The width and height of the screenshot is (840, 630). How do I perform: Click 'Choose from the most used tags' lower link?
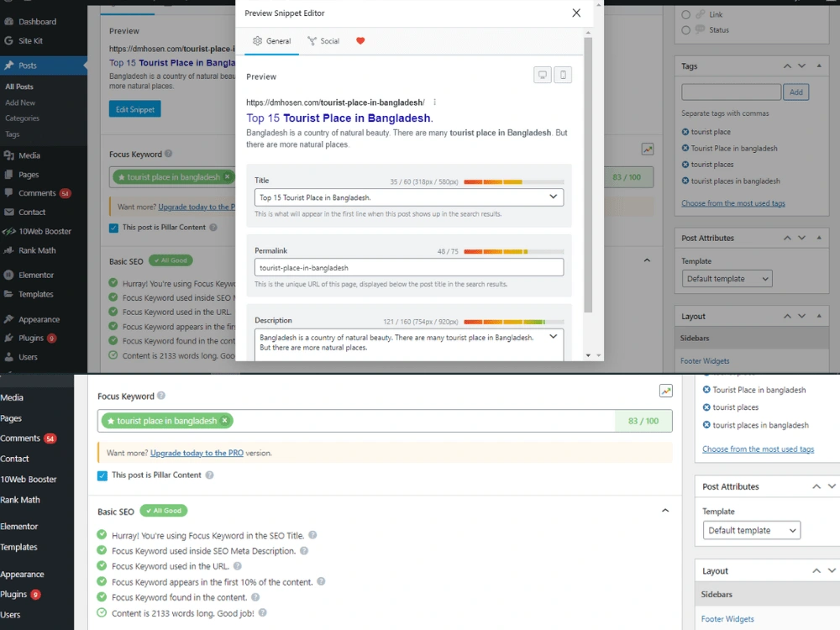[x=758, y=449]
